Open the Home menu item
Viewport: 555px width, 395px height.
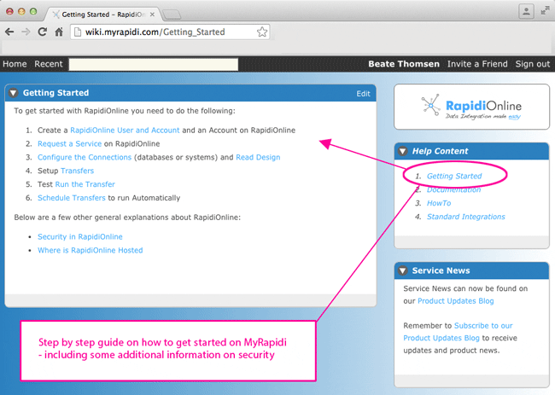(15, 64)
